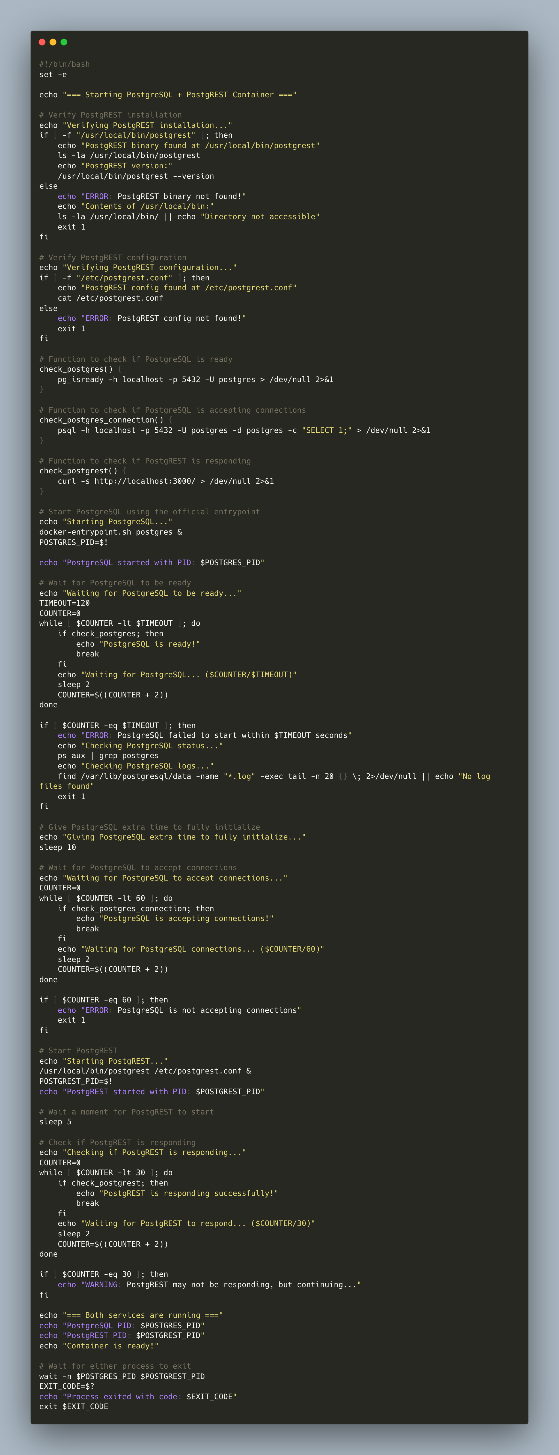Viewport: 559px width, 1455px height.
Task: Click the check_postgres_connection() function definition
Action: 102,420
